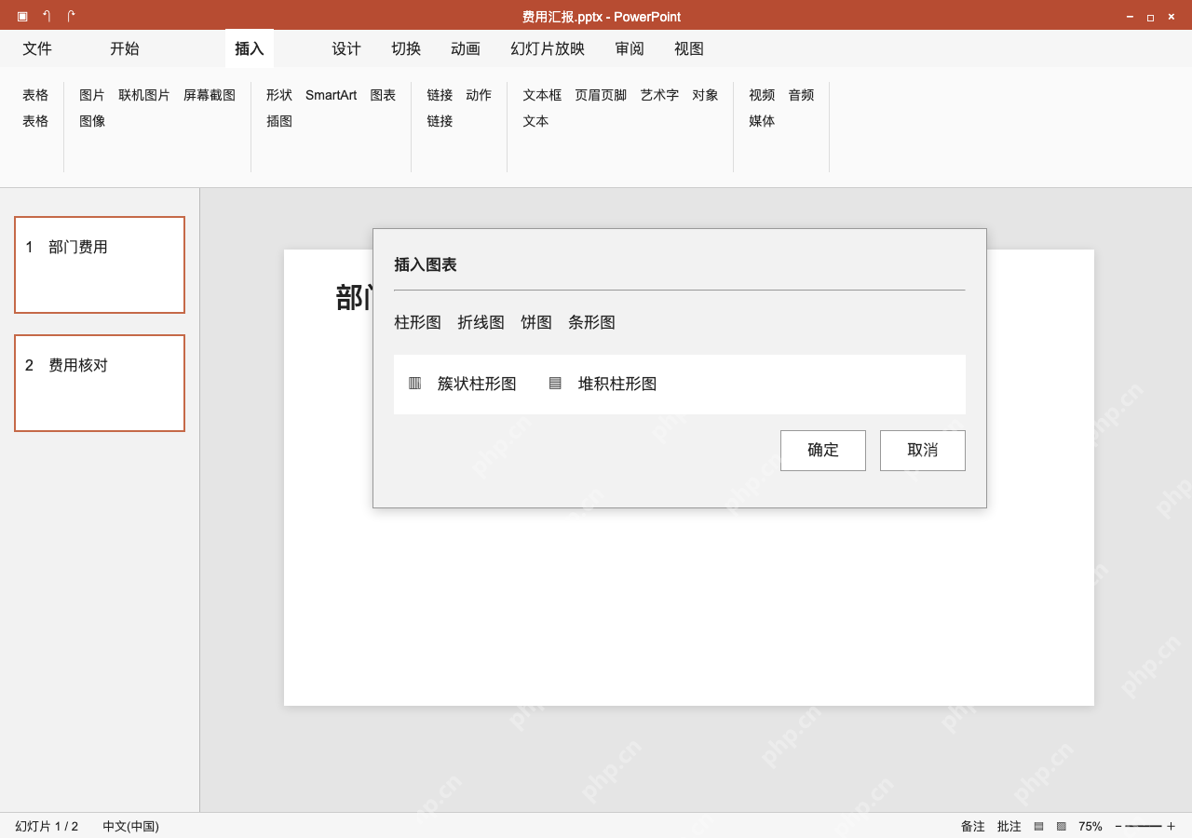Switch to the 设计 ribbon tab
The image size is (1192, 838).
click(x=346, y=48)
